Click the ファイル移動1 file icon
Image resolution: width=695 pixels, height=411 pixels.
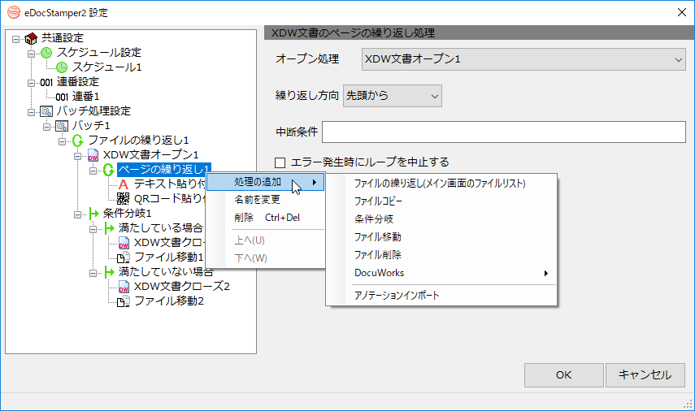click(x=124, y=257)
